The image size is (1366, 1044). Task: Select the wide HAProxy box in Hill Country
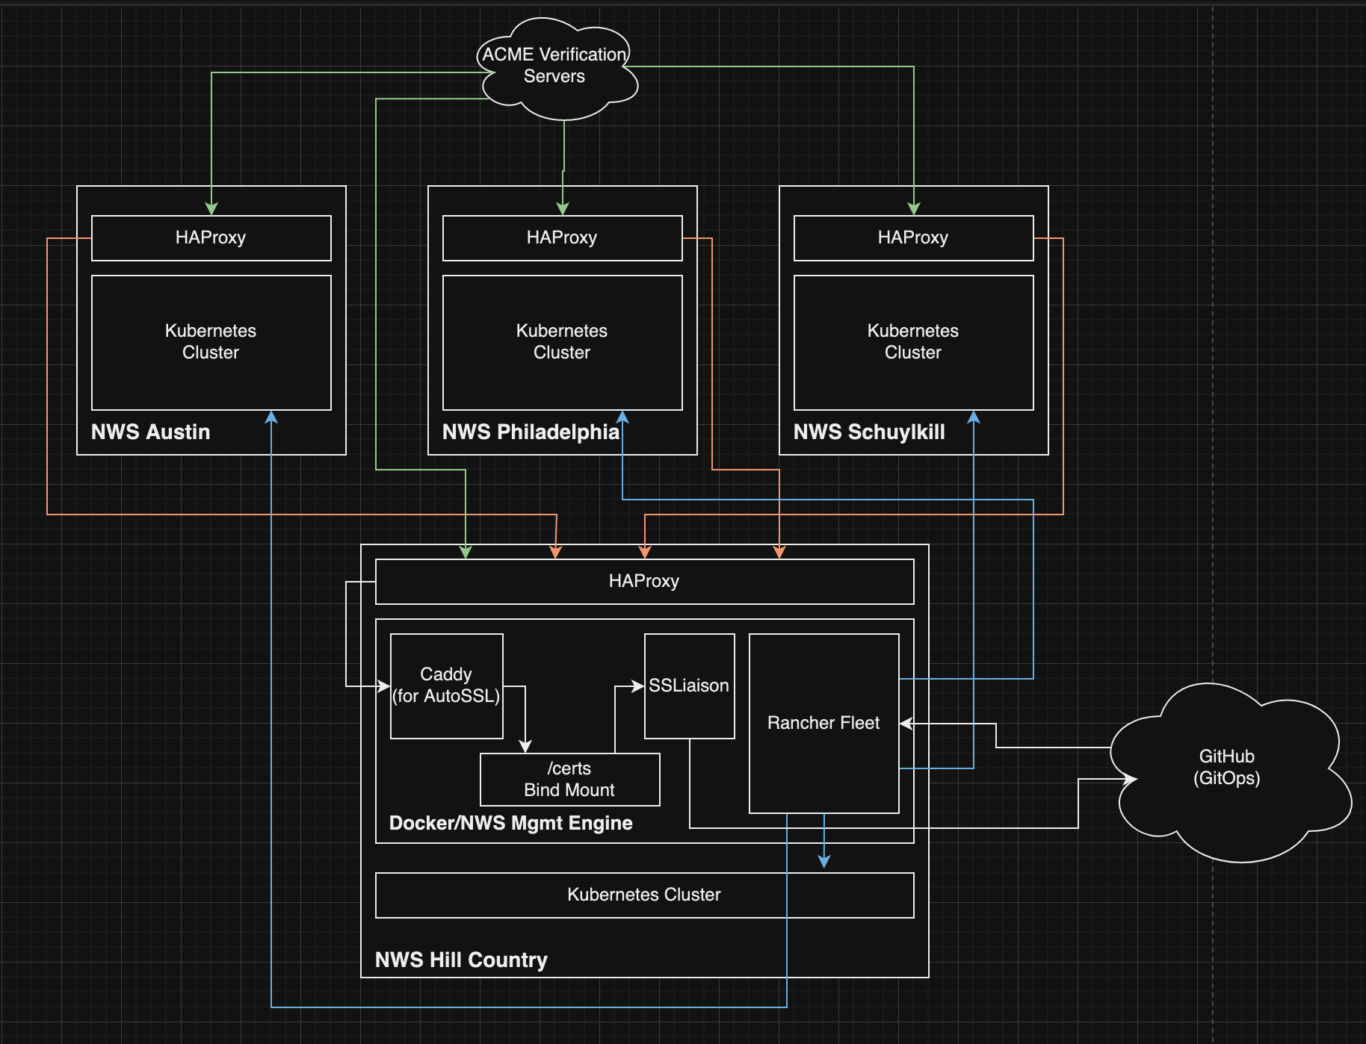[x=644, y=581]
